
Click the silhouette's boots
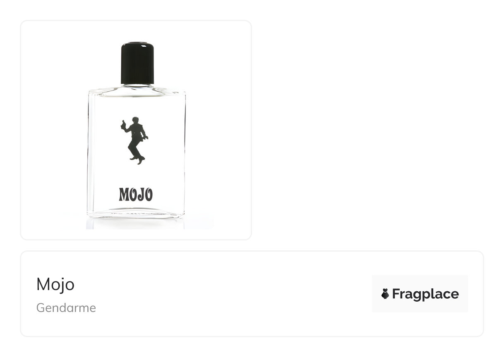click(138, 159)
